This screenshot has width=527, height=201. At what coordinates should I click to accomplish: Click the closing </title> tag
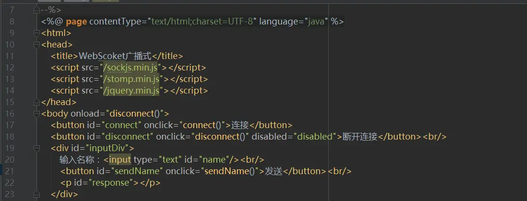click(168, 56)
